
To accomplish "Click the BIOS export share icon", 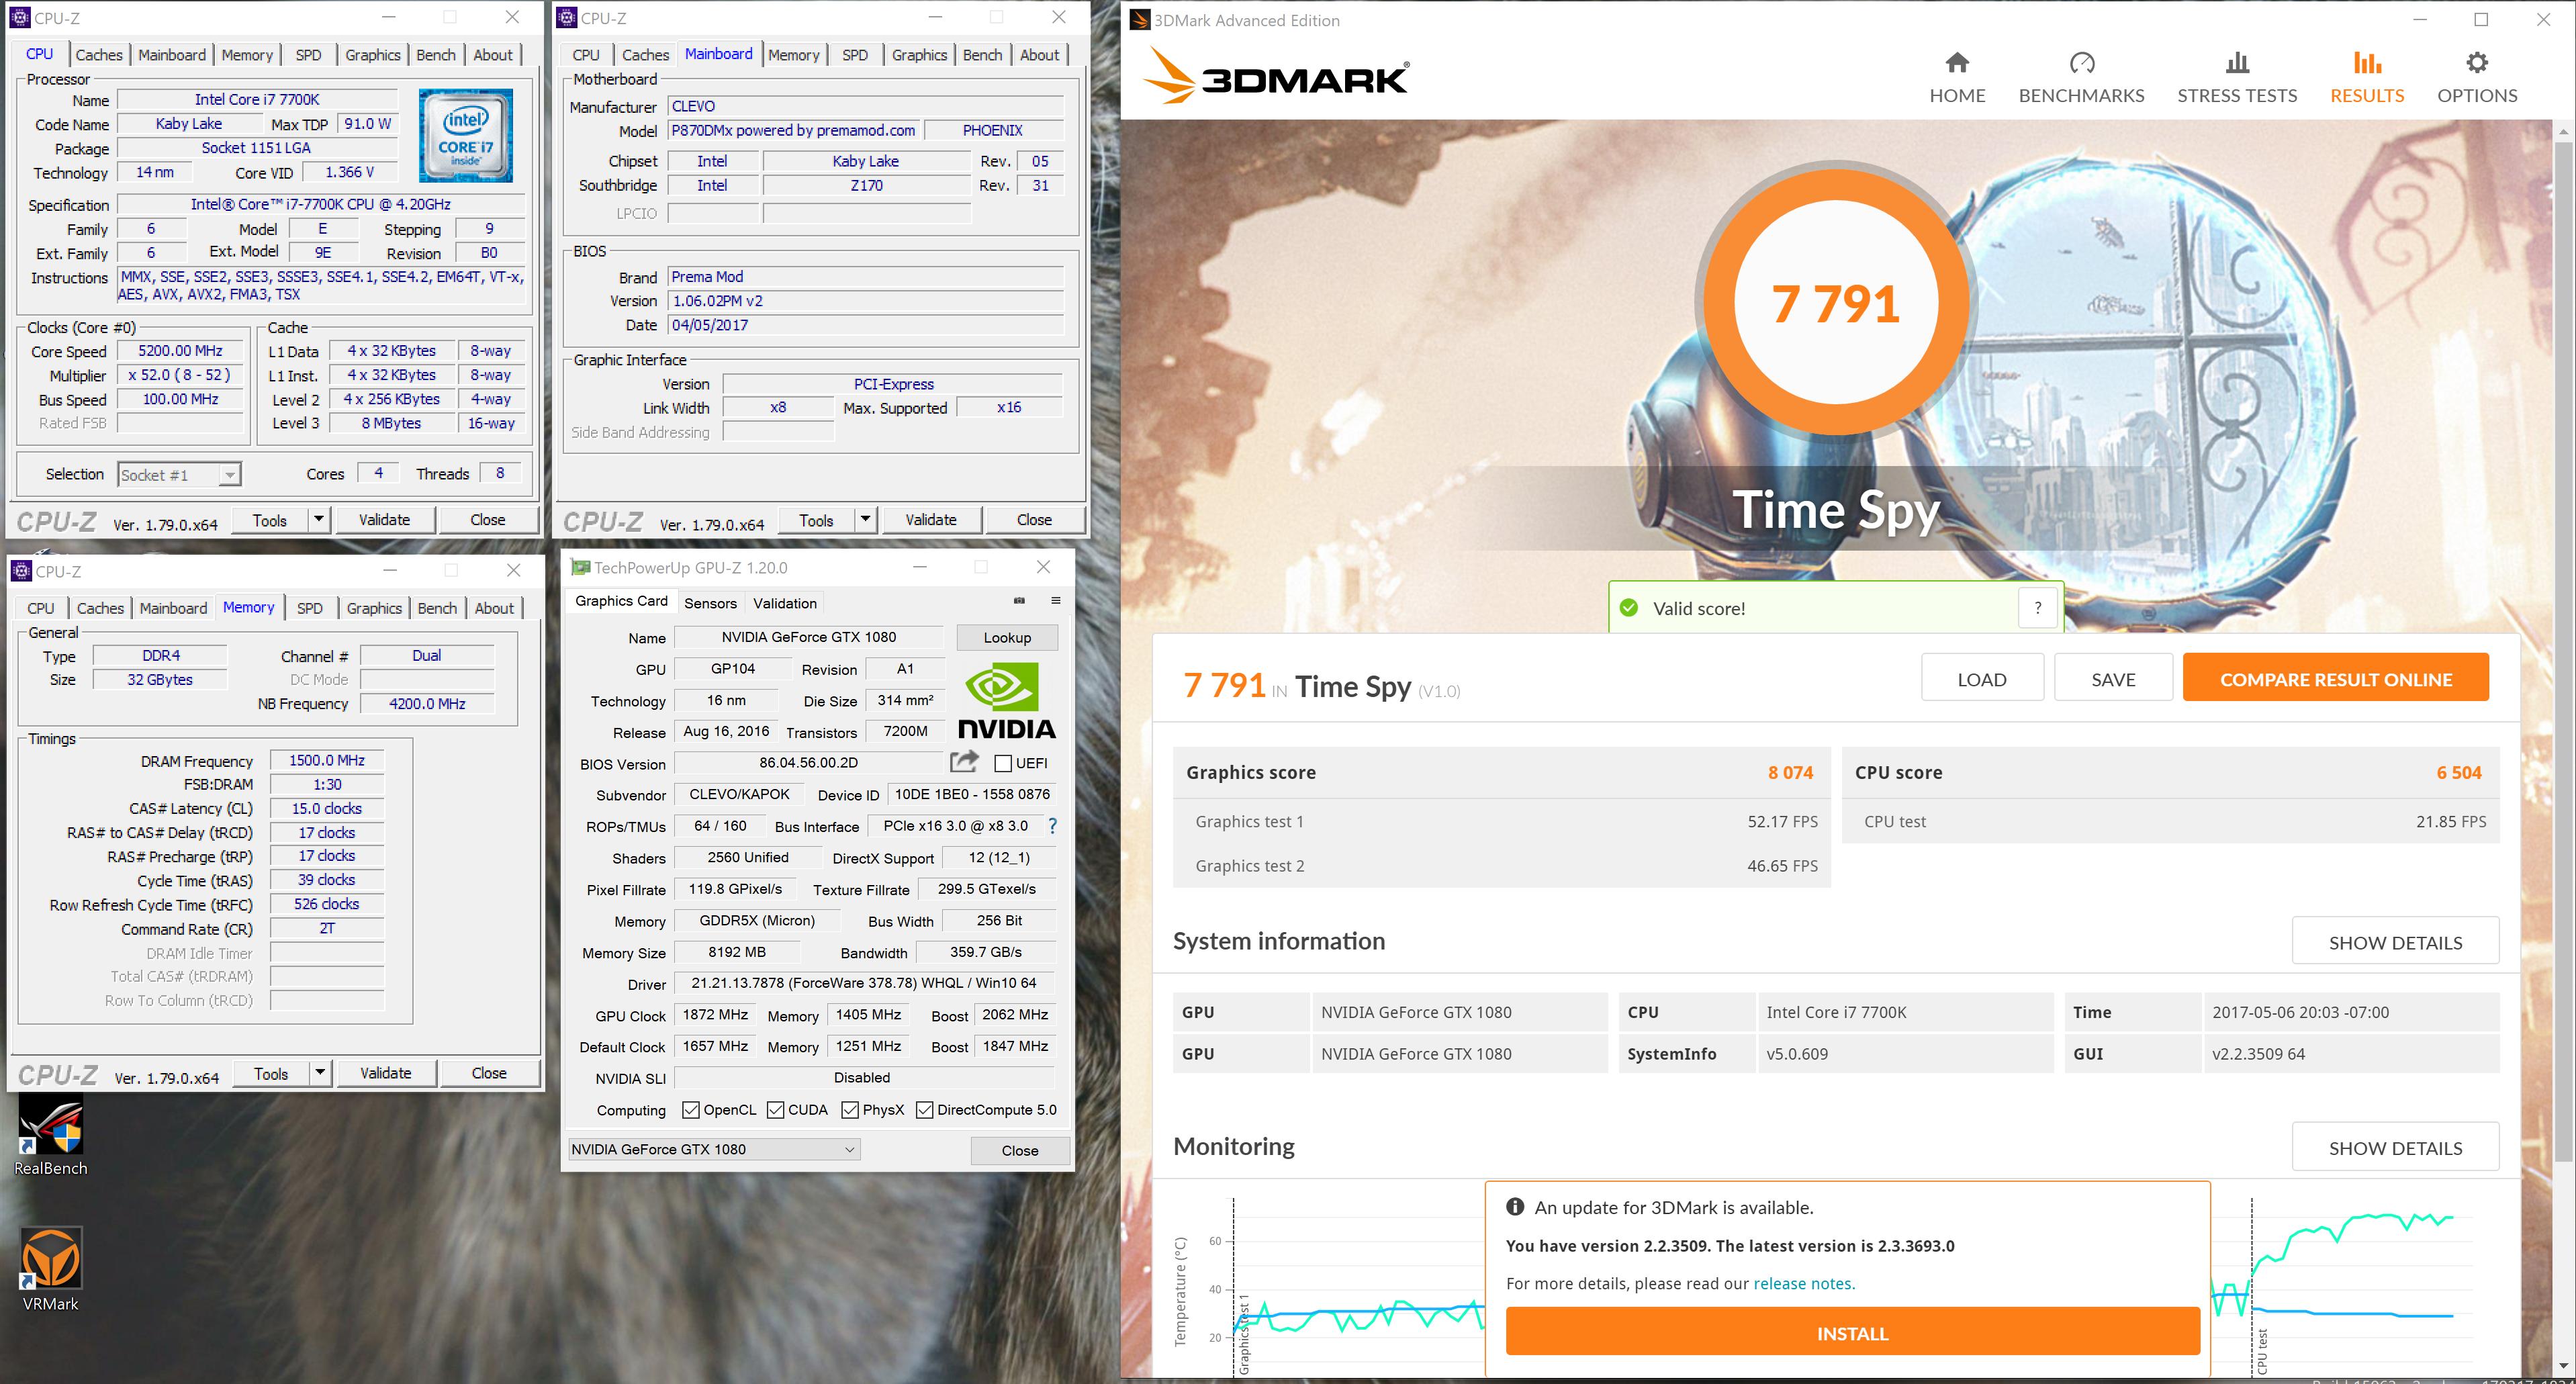I will (964, 762).
